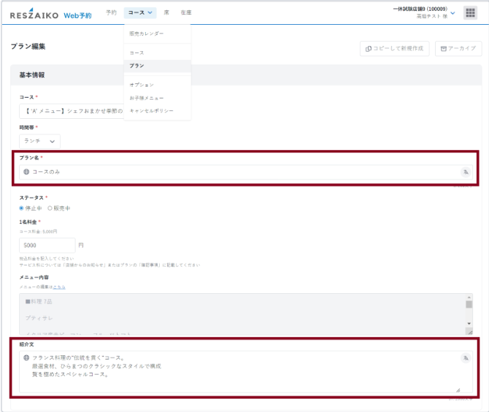Click the translate icon in 紹介文 field

[465, 358]
